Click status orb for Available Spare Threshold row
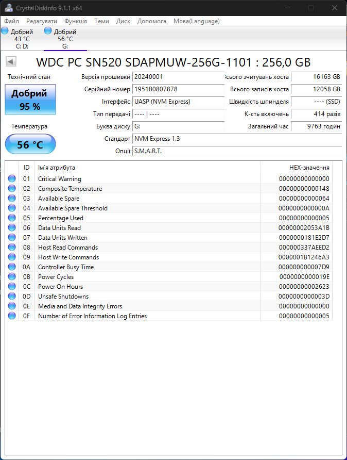347x460 pixels. coord(12,208)
